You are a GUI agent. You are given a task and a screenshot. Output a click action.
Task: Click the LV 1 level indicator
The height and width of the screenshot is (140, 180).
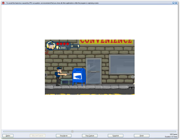(x=75, y=46)
